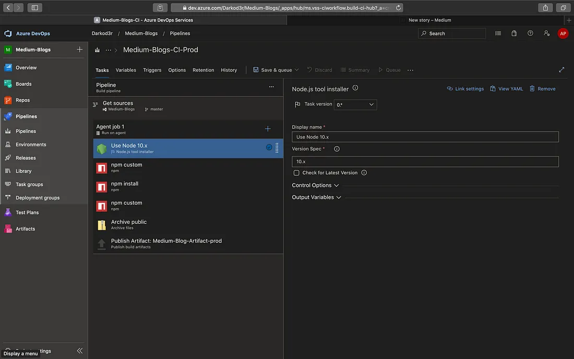Open the Azure DevOps home logo
This screenshot has width=574, height=359.
(x=8, y=33)
